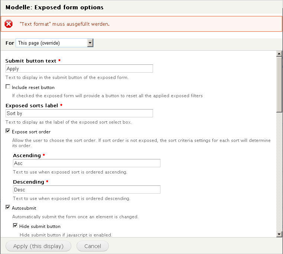Disable the Autosubmit checkbox

(x=8, y=207)
